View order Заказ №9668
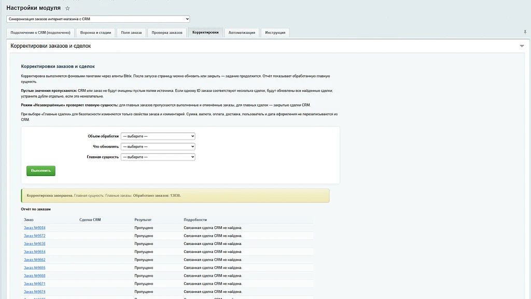 point(35,276)
